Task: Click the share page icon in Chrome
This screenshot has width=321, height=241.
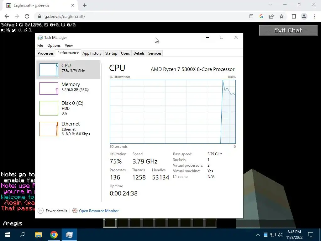Action: click(271, 16)
